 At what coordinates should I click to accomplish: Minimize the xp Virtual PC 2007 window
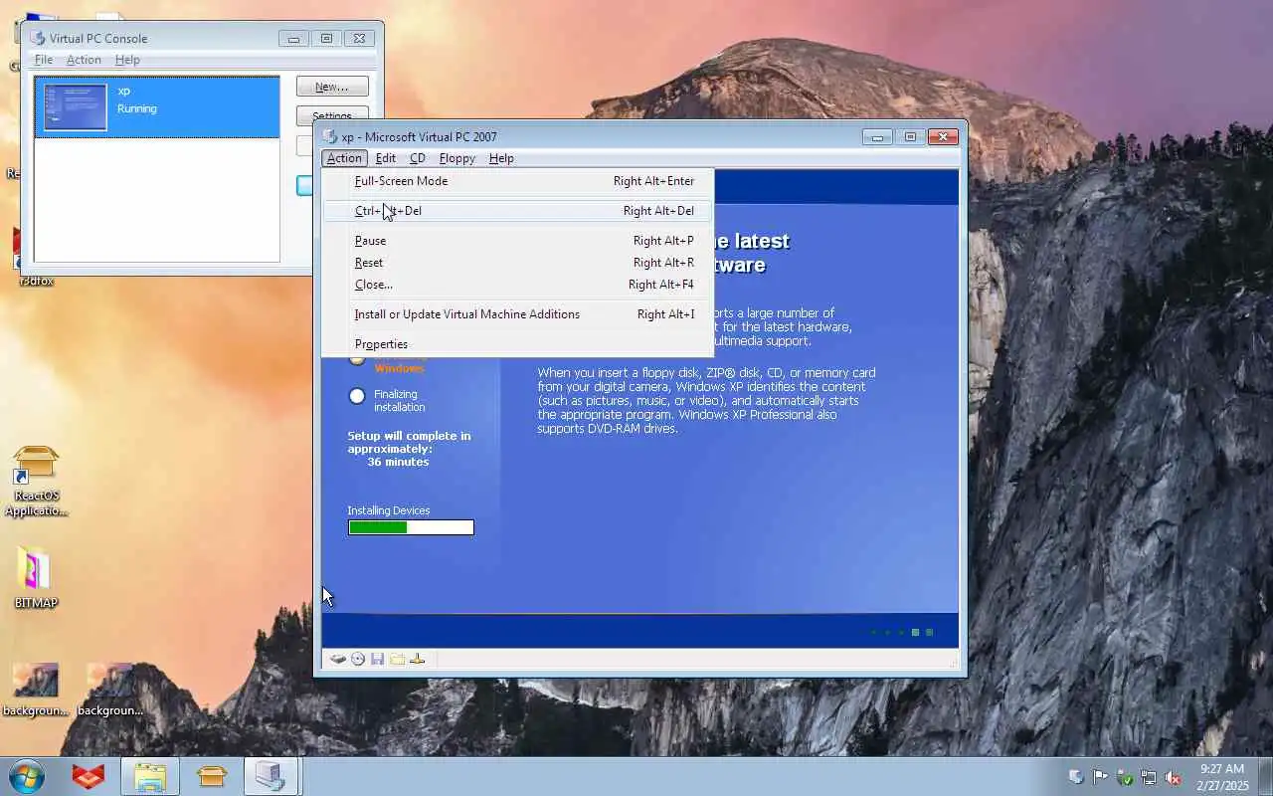point(877,137)
